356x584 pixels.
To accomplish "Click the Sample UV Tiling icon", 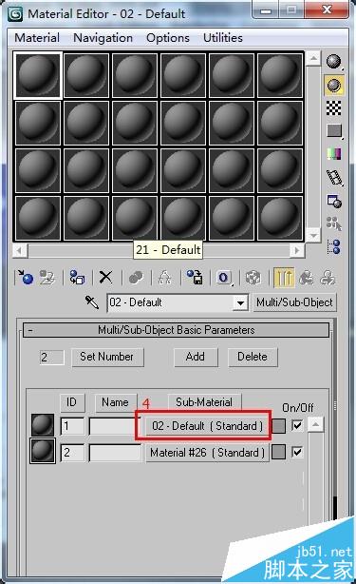I will pyautogui.click(x=334, y=130).
